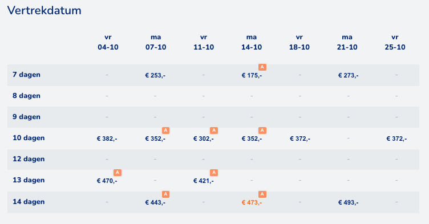Viewport: 429px width, 224px height.
Task: Click the ma 14-10 column header
Action: pyautogui.click(x=252, y=42)
